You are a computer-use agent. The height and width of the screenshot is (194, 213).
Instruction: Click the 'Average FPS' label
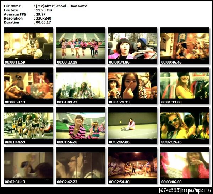click(x=15, y=14)
